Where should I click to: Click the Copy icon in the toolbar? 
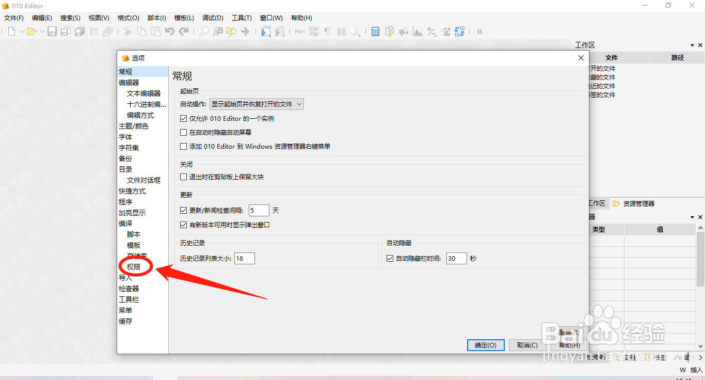[141, 31]
